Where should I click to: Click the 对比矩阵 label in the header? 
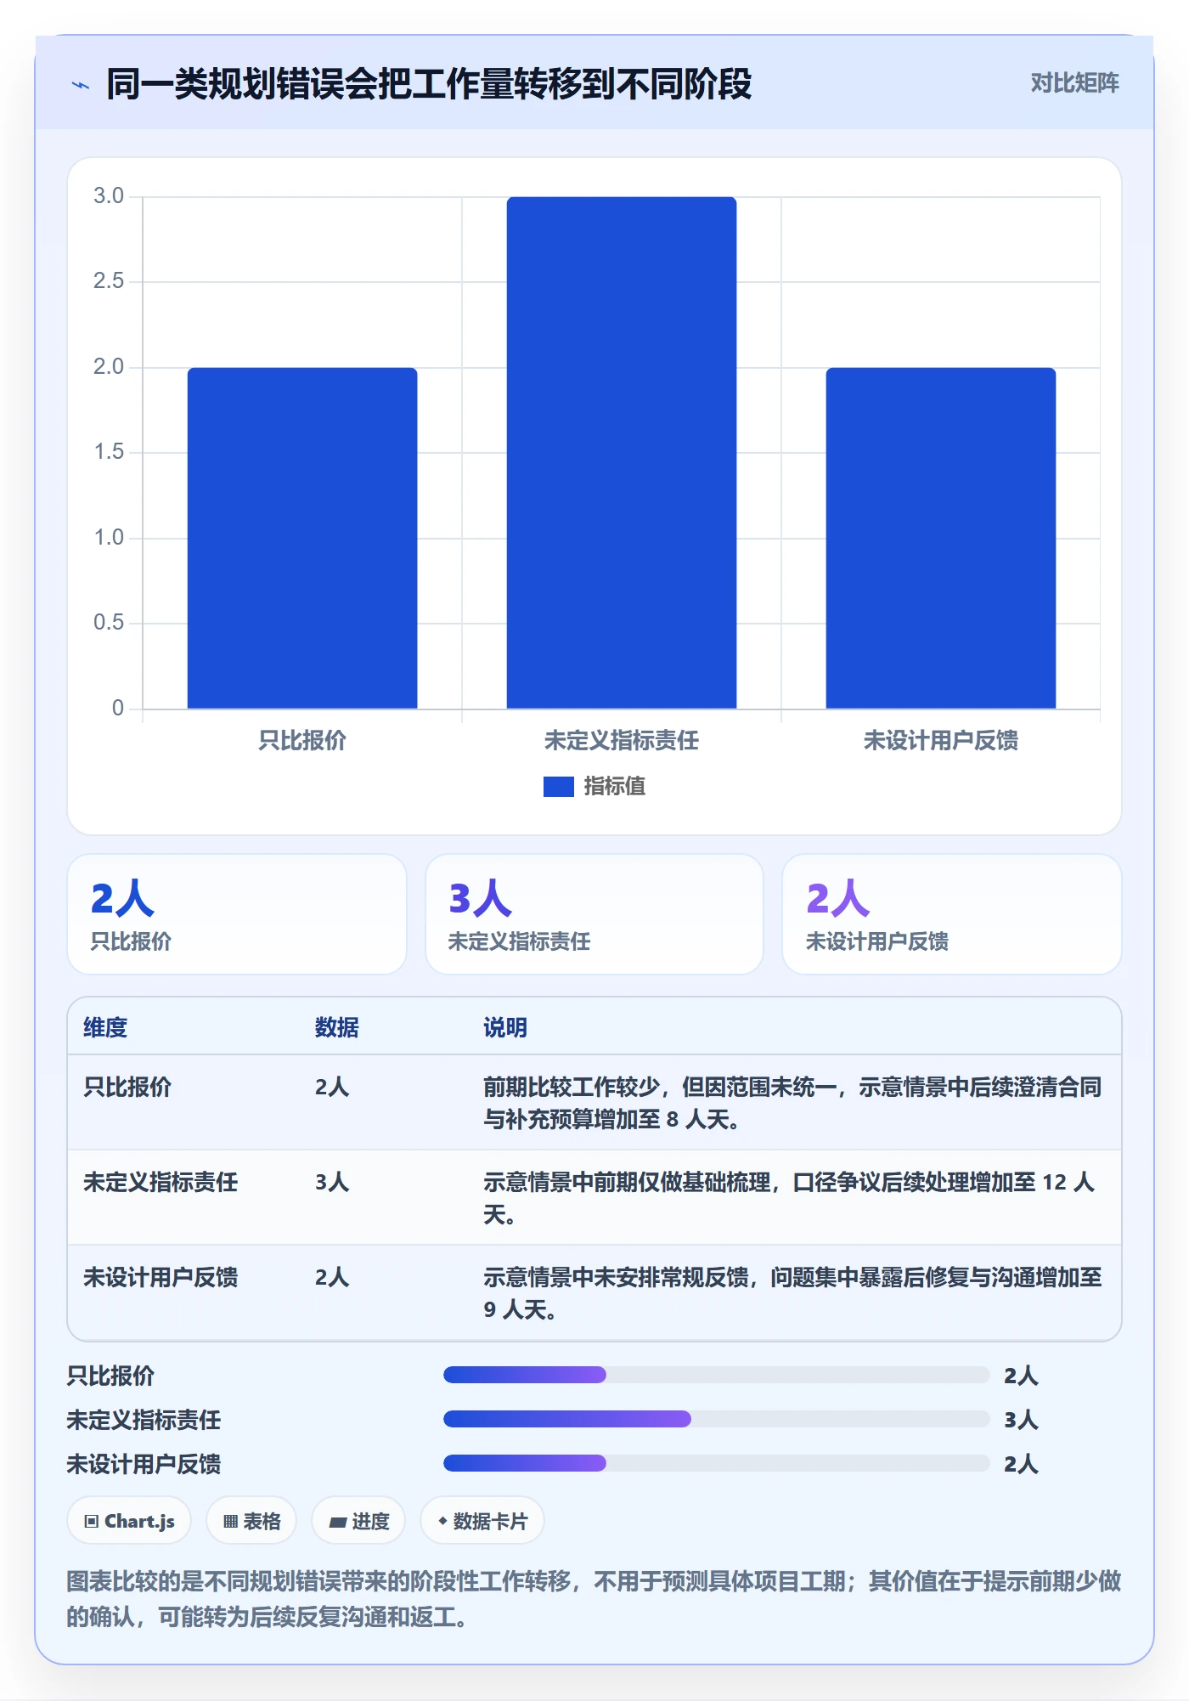point(1074,83)
